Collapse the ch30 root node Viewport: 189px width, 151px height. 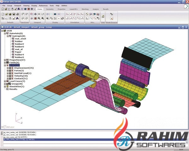pos(2,31)
